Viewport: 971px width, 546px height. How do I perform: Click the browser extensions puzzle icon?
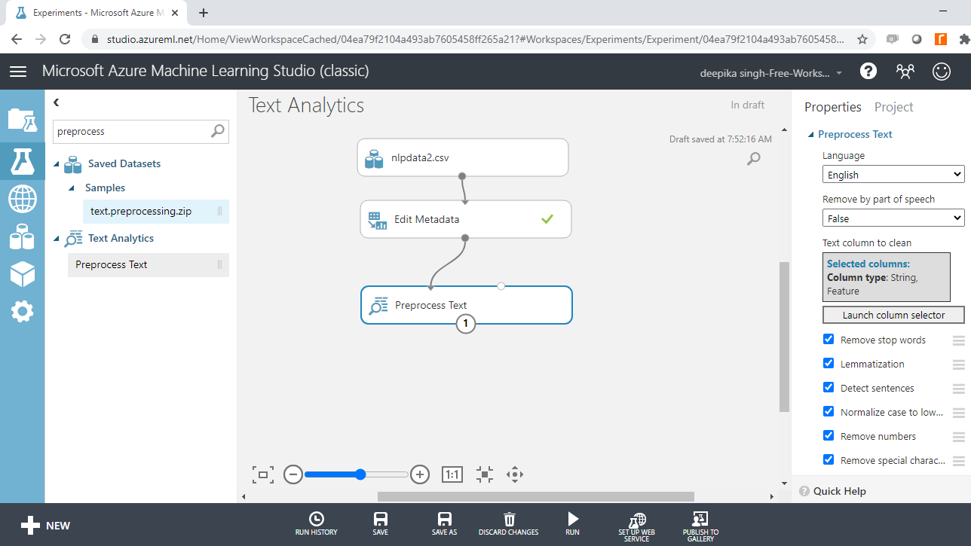pyautogui.click(x=964, y=39)
